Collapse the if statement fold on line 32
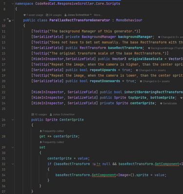 click(x=13, y=164)
